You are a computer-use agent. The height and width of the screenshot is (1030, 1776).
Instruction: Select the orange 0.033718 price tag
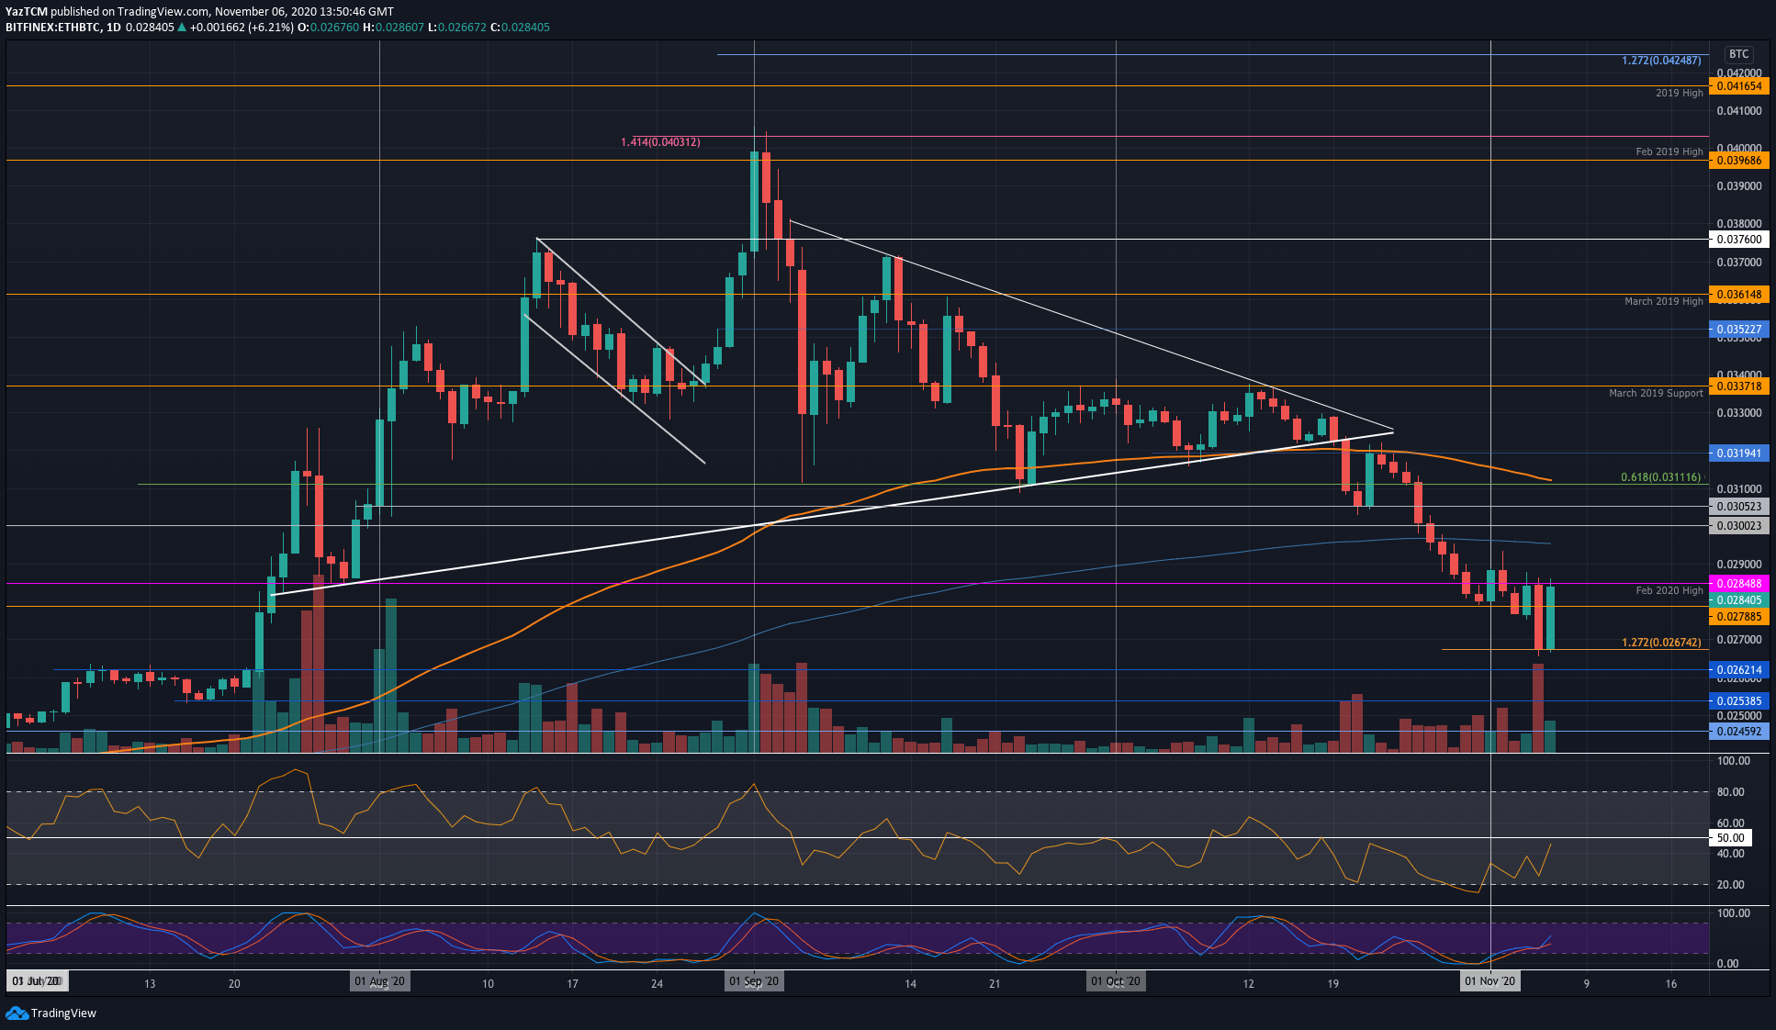pyautogui.click(x=1738, y=386)
